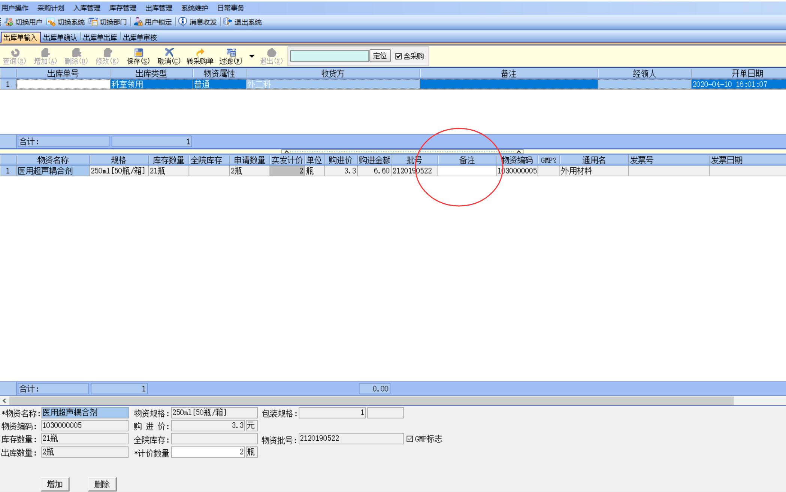Open the 出库管理 menu
Image resolution: width=786 pixels, height=492 pixels.
tap(158, 8)
